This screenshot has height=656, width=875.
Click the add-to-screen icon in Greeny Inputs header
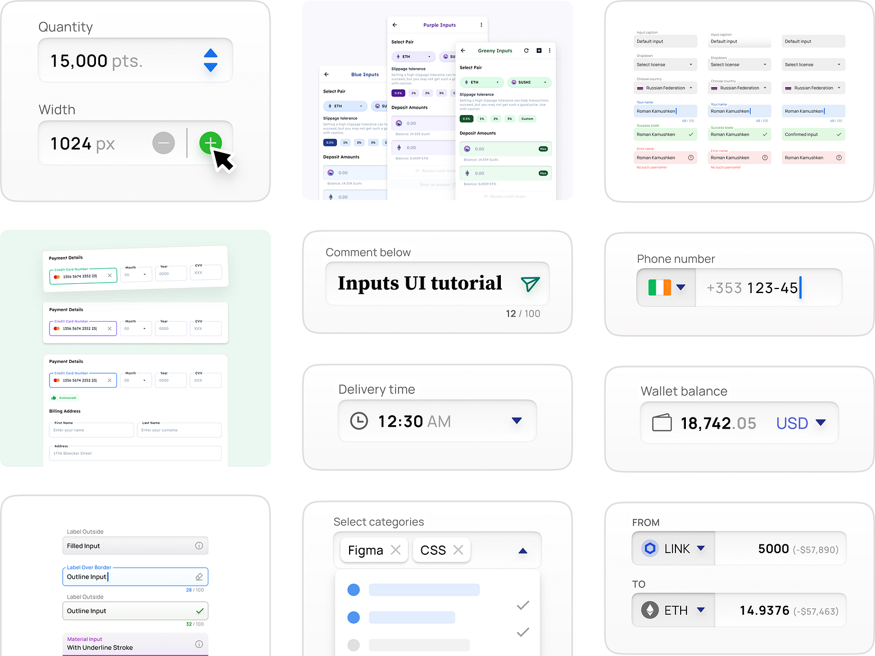pos(539,51)
